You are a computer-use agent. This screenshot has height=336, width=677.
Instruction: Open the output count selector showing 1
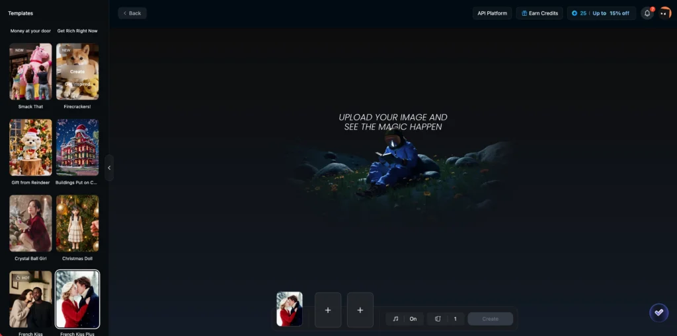(454, 319)
